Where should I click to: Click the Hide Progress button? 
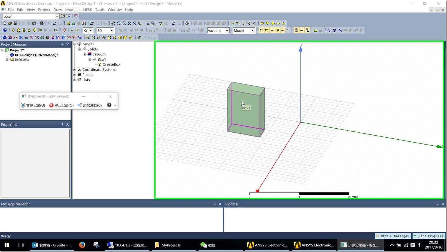[x=428, y=236]
